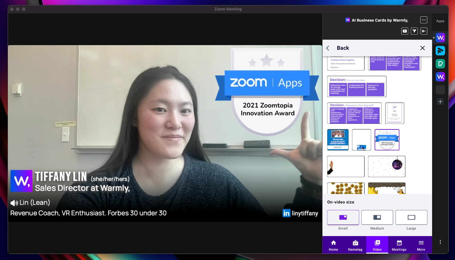Click the speaker icon beside Lin (Lean)

tap(14, 203)
